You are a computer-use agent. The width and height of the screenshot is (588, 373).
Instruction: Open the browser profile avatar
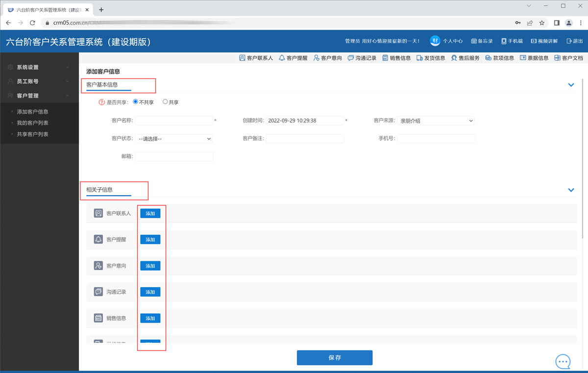(569, 23)
